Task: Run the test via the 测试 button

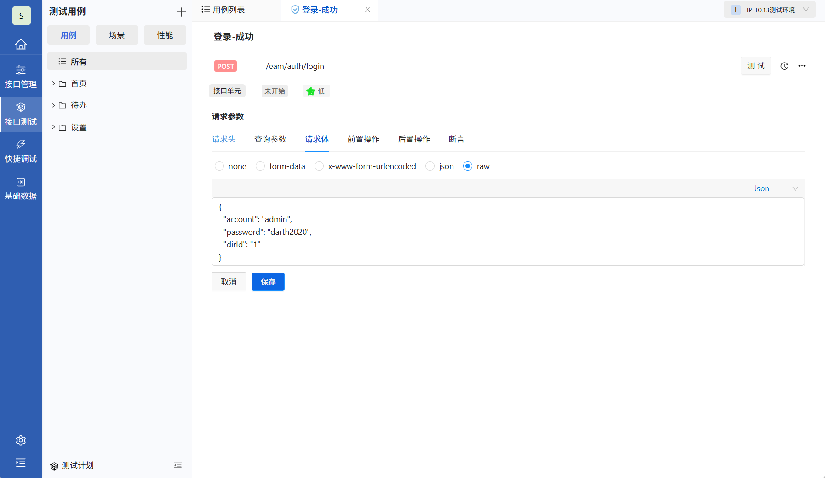Action: click(x=756, y=66)
